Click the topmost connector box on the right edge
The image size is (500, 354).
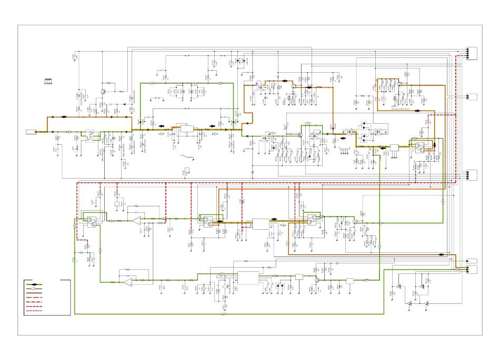coord(472,53)
